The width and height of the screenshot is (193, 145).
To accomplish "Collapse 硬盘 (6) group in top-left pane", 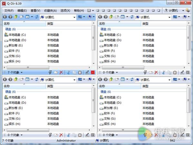I will point(11,29).
